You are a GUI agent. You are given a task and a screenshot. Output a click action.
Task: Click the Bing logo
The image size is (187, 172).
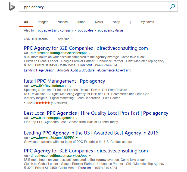point(12,6)
